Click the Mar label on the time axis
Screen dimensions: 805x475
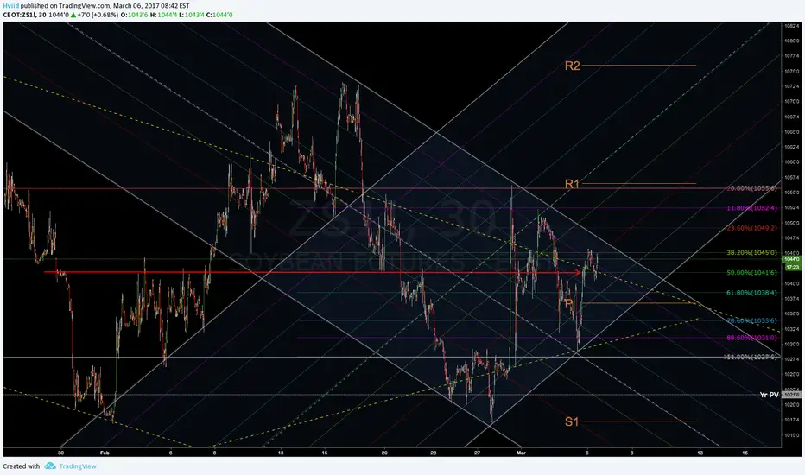521,453
